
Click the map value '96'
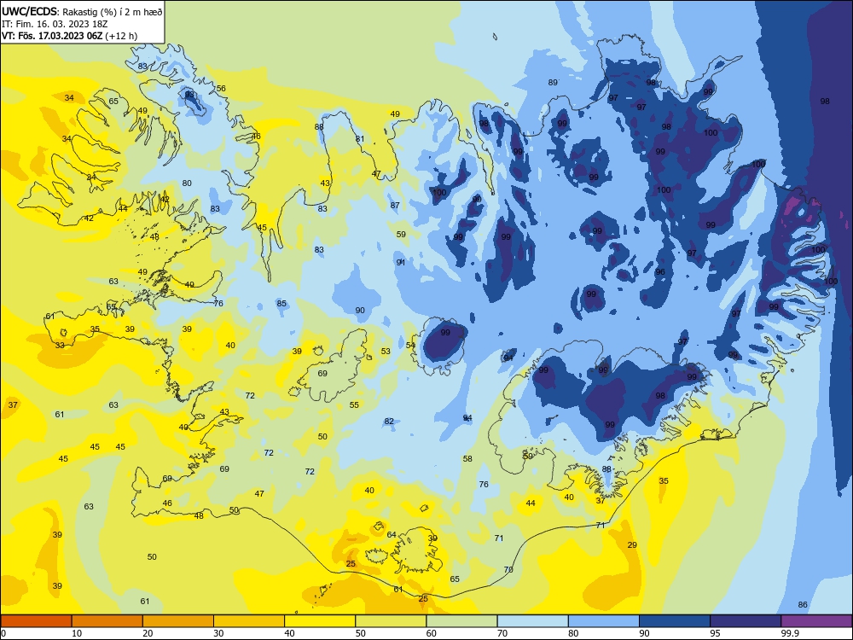(x=660, y=271)
